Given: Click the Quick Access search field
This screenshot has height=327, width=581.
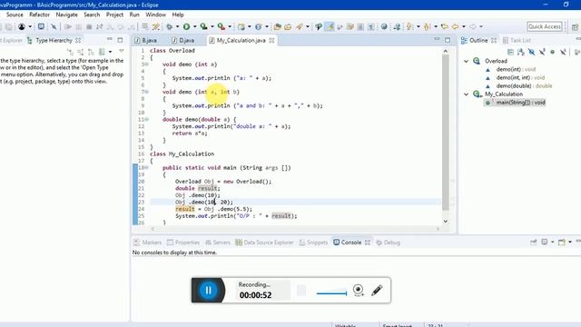Looking at the screenshot, I should tap(545, 26).
